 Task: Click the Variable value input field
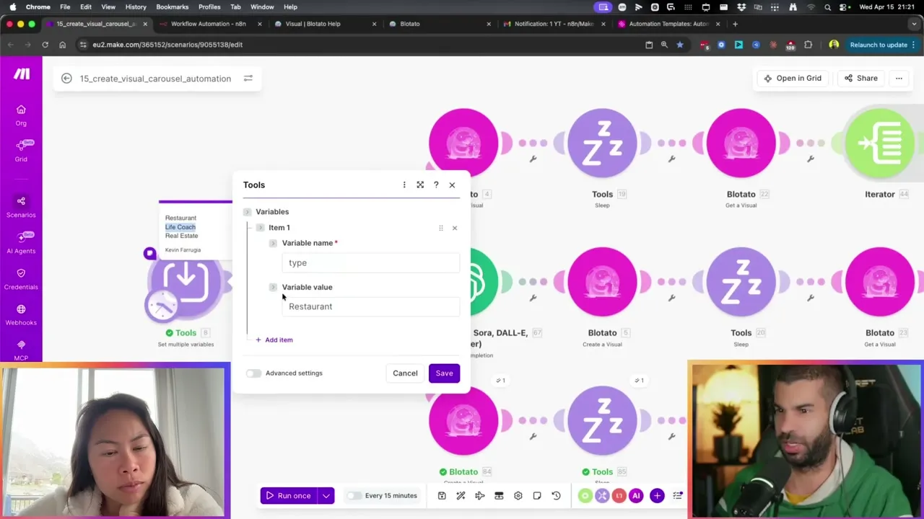pos(370,307)
